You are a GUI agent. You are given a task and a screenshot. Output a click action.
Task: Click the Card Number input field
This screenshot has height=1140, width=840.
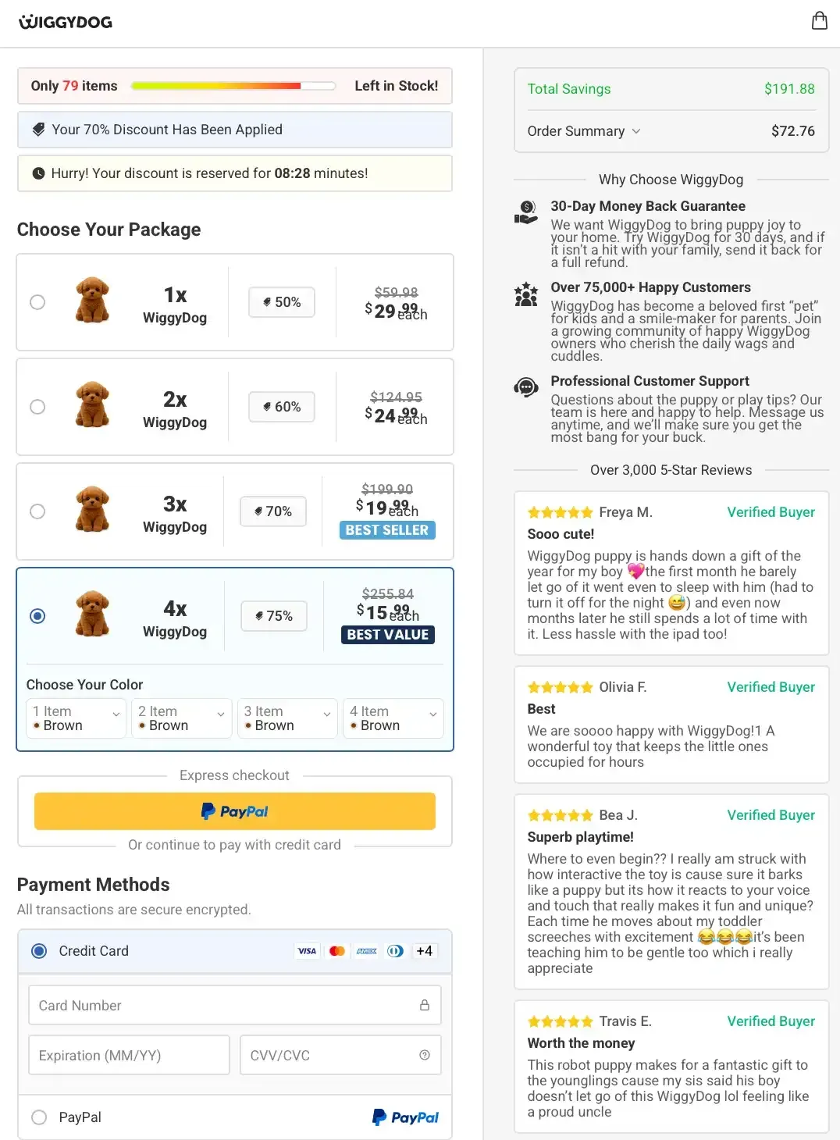[x=219, y=1005]
